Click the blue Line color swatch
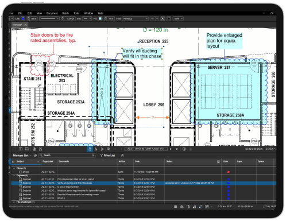 [x=23, y=18]
